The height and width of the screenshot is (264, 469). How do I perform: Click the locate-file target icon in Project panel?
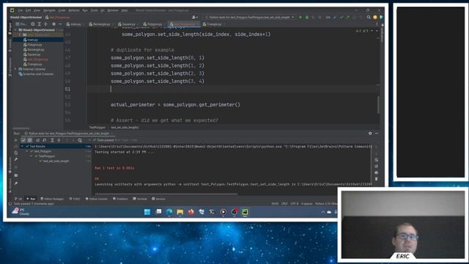click(x=32, y=24)
